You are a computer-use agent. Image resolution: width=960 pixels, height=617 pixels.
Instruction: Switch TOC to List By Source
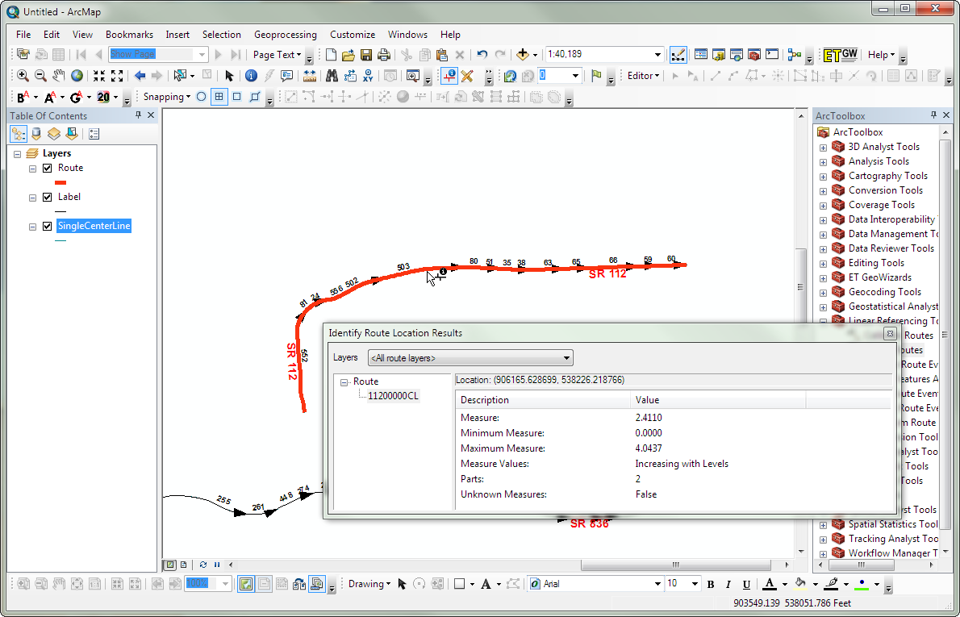point(36,133)
